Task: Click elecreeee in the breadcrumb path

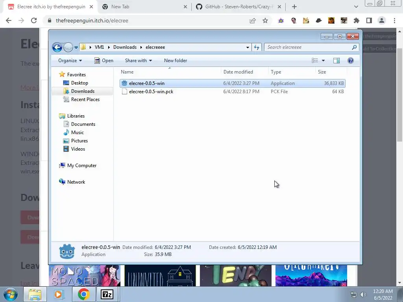Action: 155,47
